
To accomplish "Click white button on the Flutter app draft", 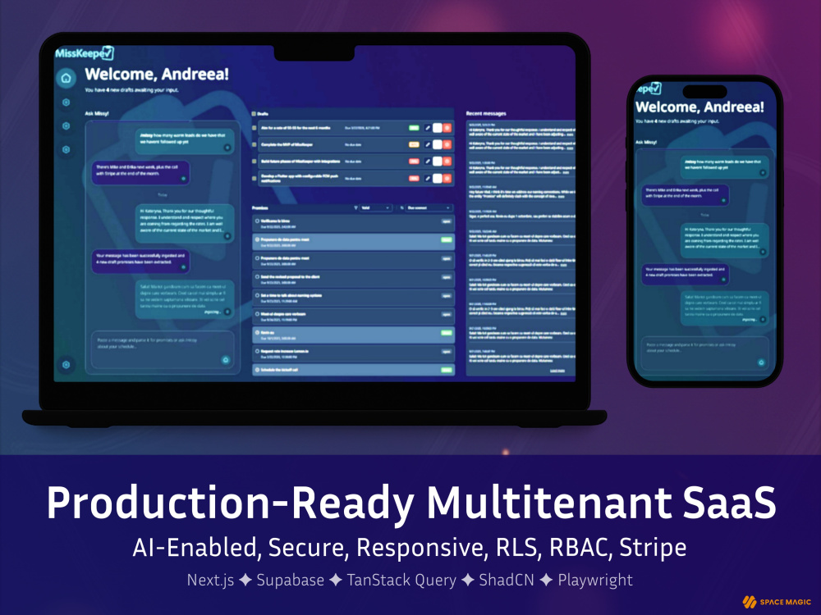I will pos(438,178).
